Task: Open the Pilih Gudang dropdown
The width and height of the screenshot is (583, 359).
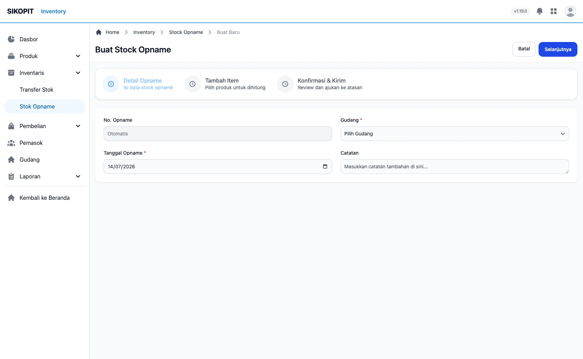Action: pyautogui.click(x=455, y=134)
